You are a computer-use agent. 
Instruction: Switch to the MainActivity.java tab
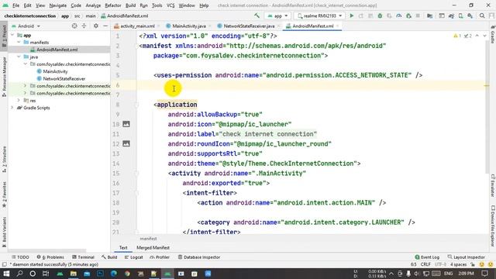click(x=189, y=26)
